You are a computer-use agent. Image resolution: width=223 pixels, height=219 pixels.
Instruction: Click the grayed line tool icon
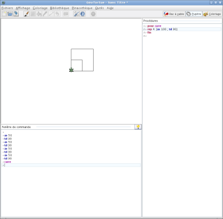(x=51, y=14)
